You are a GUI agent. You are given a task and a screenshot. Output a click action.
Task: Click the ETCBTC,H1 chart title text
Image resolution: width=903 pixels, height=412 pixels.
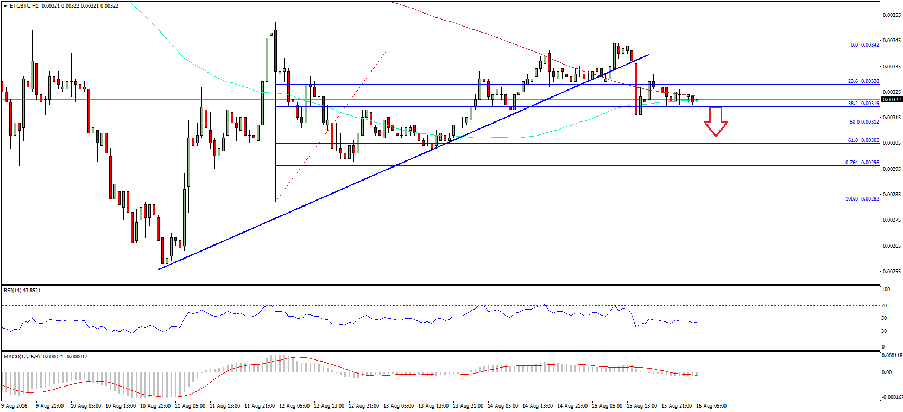24,5
